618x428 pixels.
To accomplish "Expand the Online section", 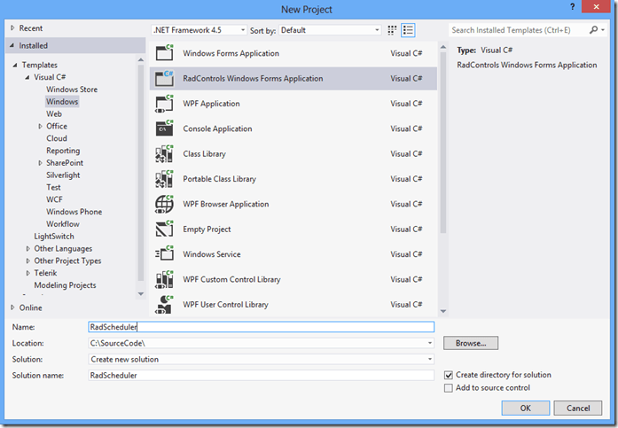I will pos(12,307).
